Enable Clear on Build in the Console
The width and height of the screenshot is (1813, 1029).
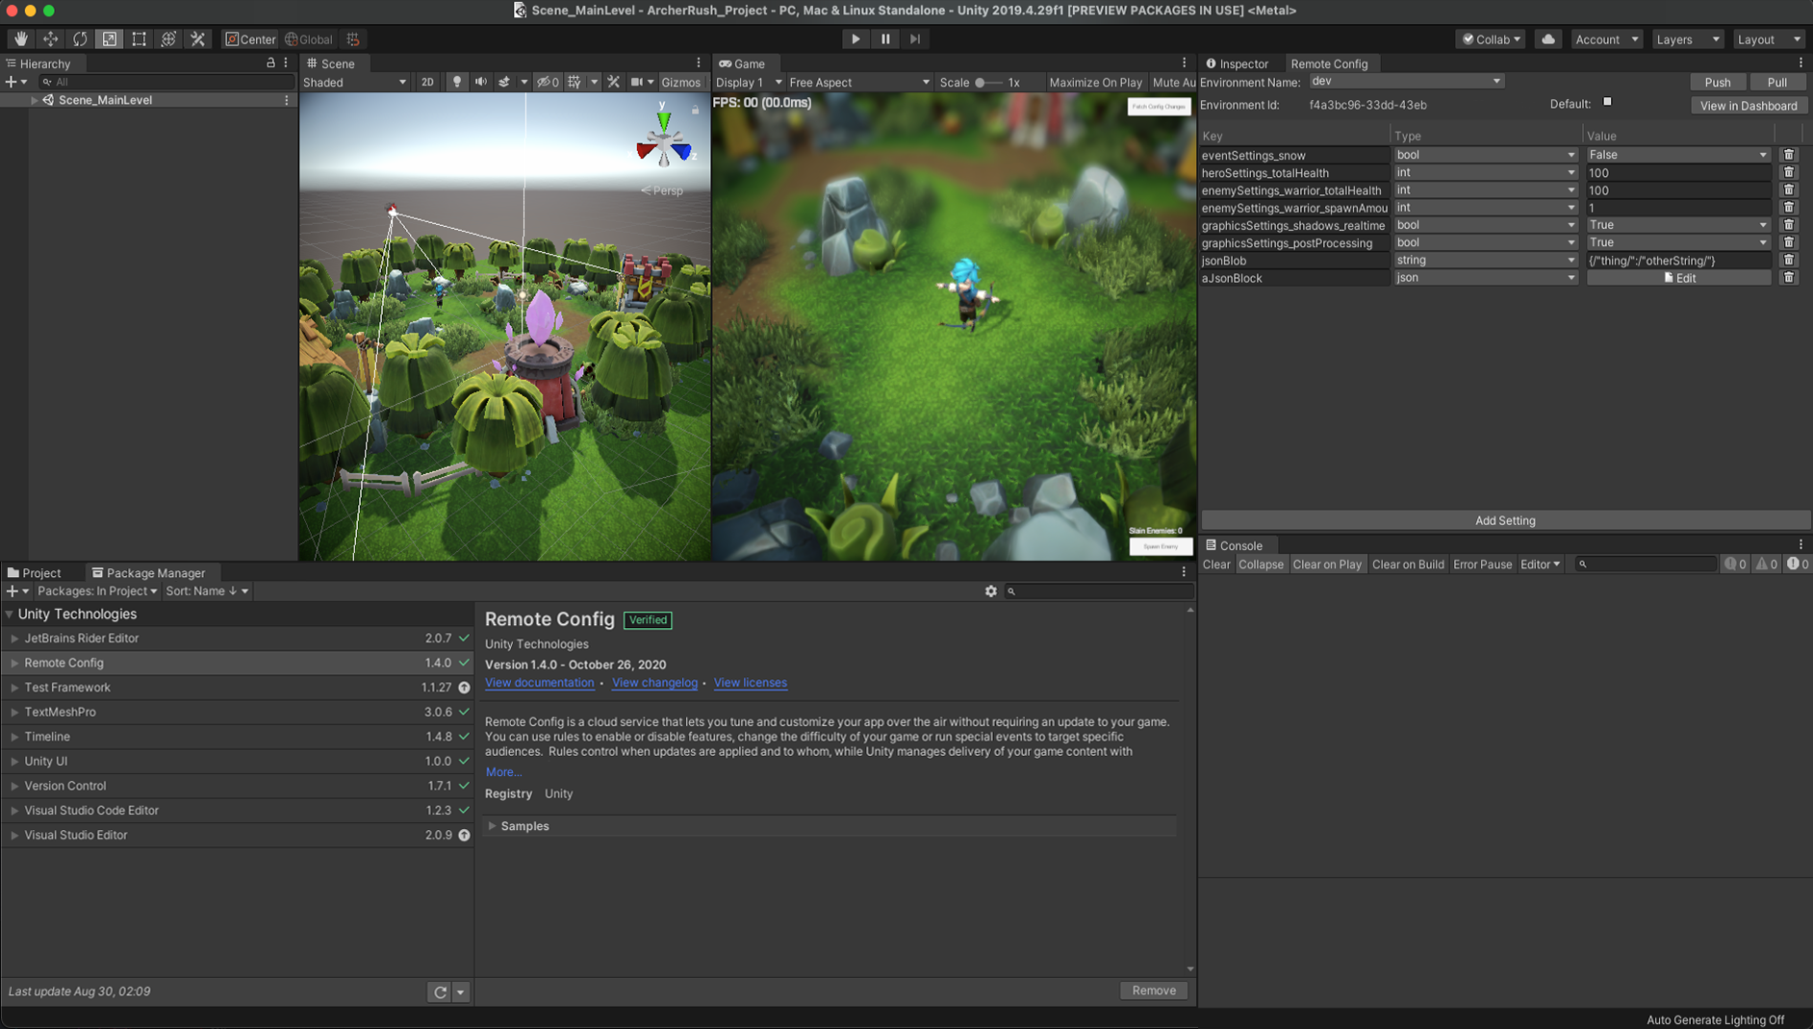click(1408, 565)
